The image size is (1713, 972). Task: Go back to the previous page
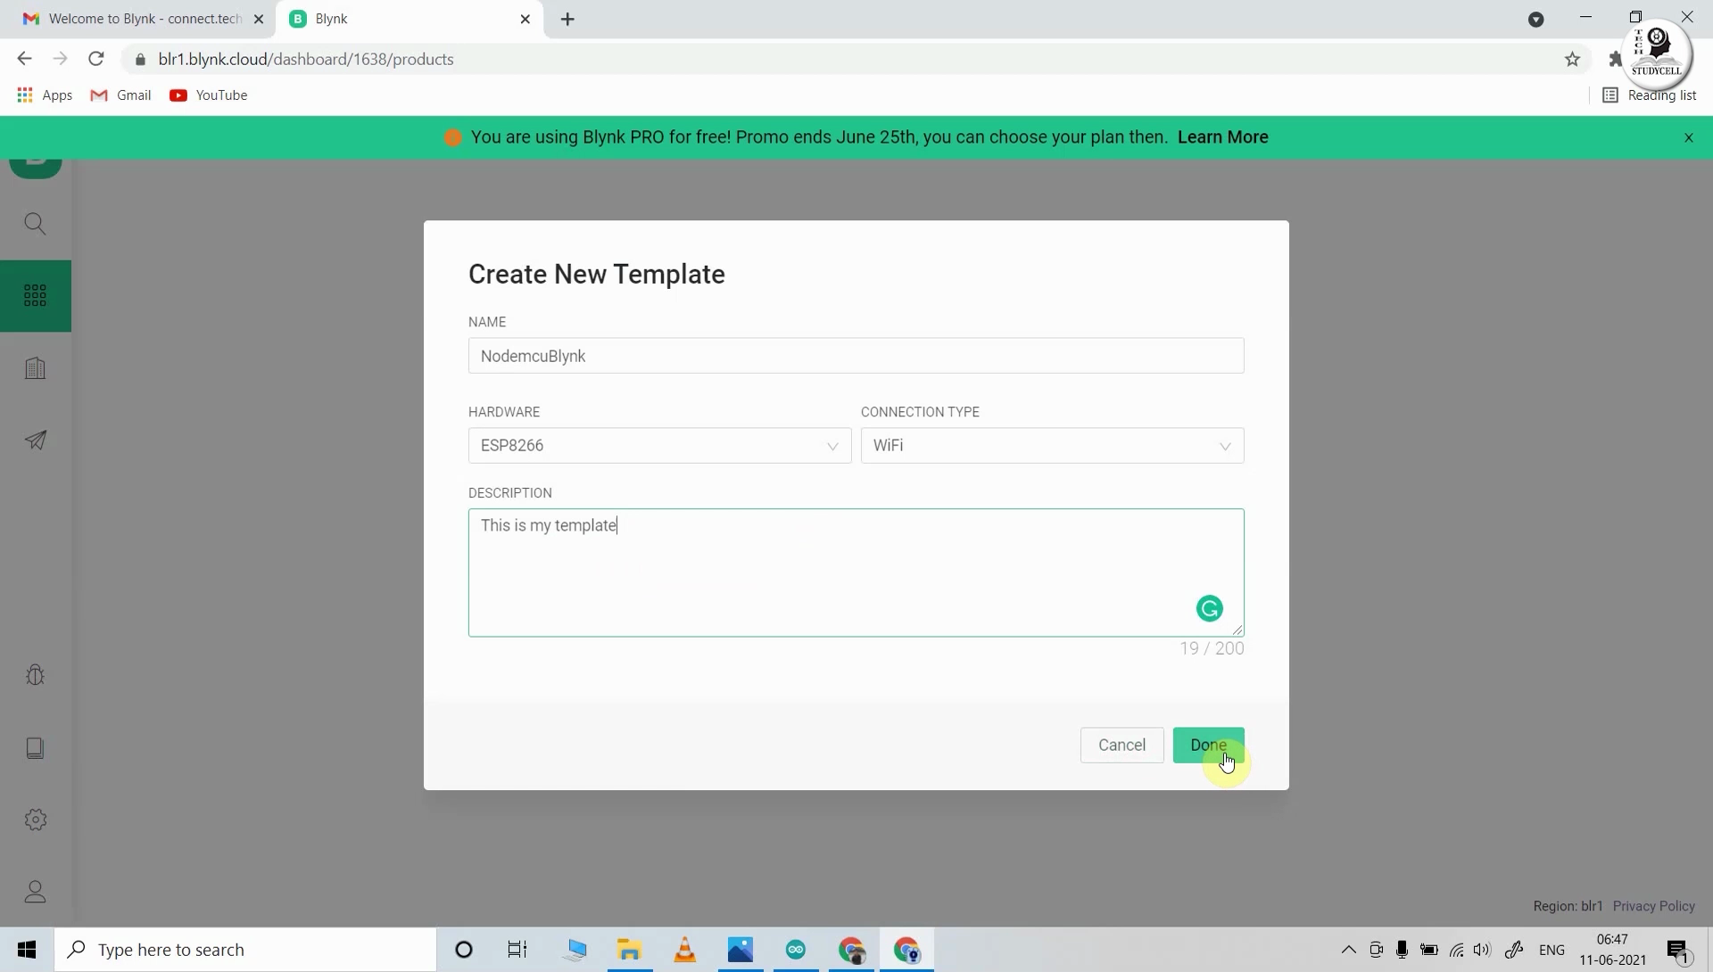tap(24, 59)
